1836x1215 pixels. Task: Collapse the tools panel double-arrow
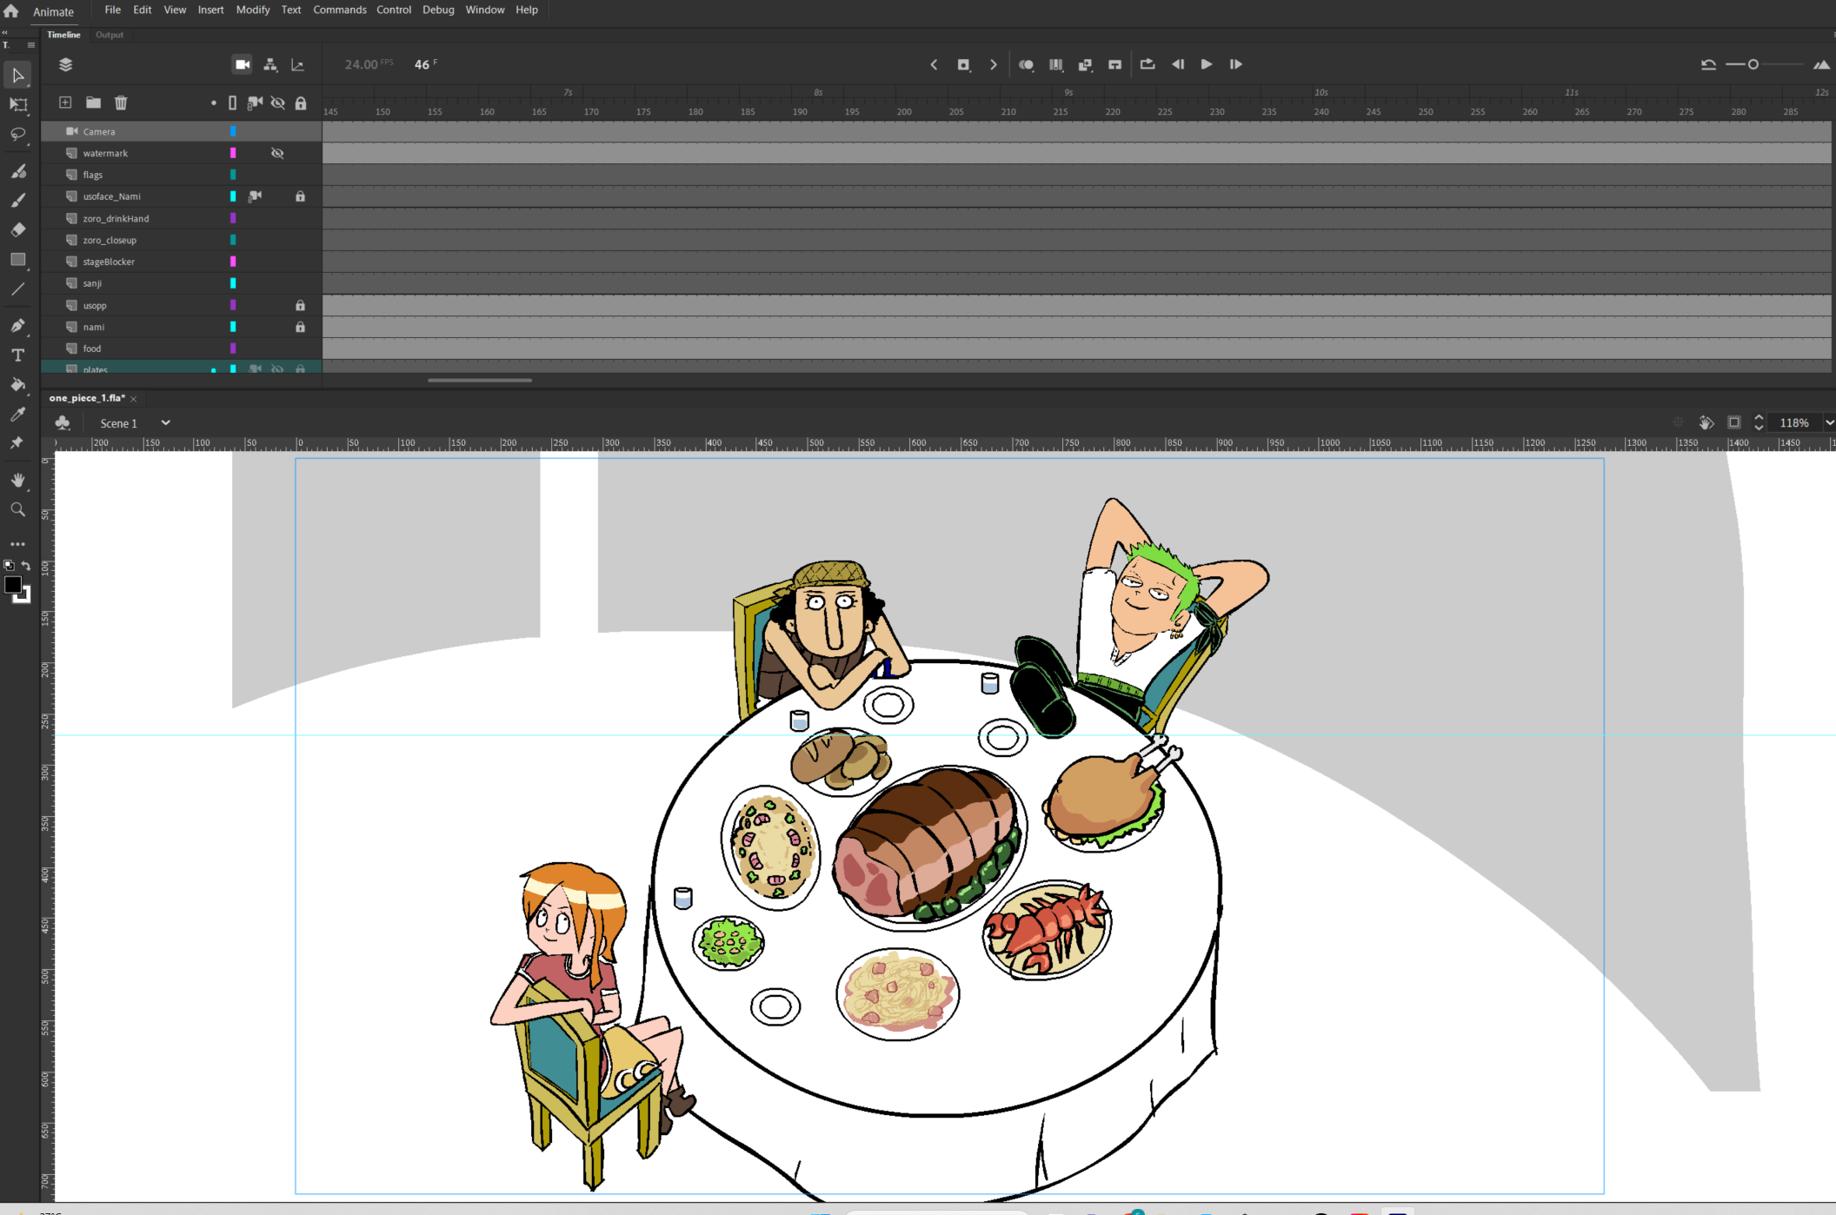point(5,33)
